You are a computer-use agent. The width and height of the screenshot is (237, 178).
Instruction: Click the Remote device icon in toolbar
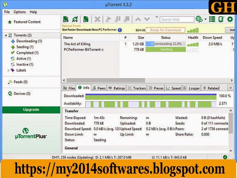[221, 19]
